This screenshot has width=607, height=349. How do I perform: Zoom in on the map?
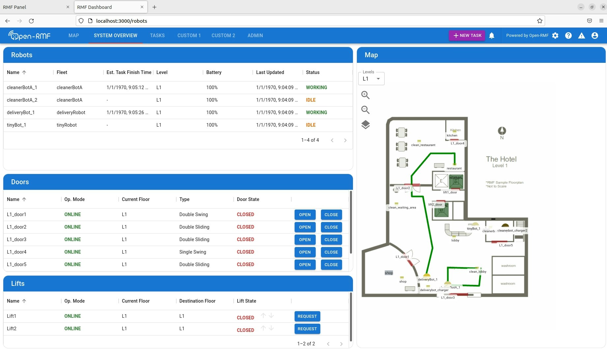click(365, 95)
